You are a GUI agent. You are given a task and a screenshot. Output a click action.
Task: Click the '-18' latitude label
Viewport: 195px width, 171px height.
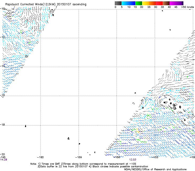[2, 124]
